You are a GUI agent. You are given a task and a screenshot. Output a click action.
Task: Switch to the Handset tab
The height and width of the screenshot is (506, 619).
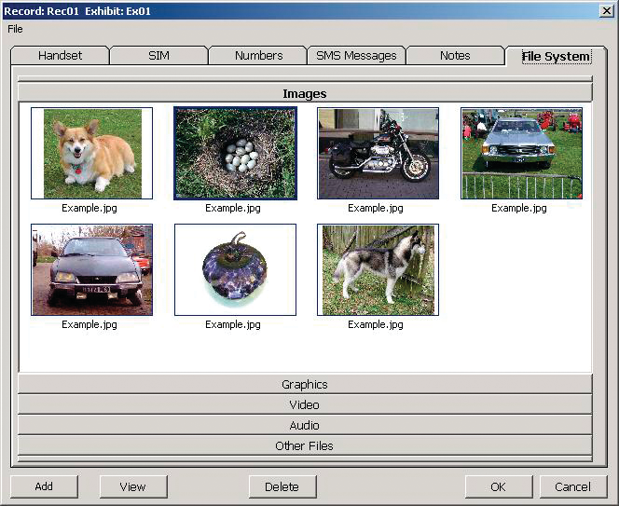tap(60, 56)
